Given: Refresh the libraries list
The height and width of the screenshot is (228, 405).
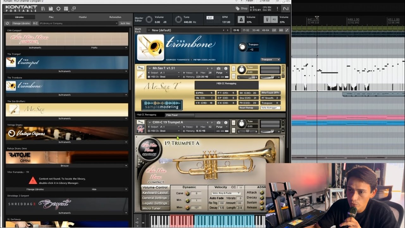Looking at the screenshot, I should (x=7, y=23).
